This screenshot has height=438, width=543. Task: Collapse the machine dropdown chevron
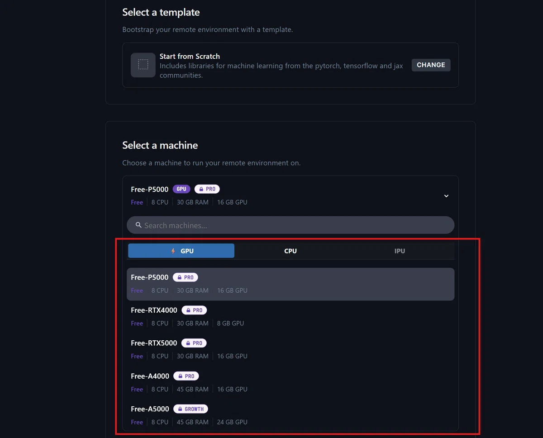[x=446, y=196]
